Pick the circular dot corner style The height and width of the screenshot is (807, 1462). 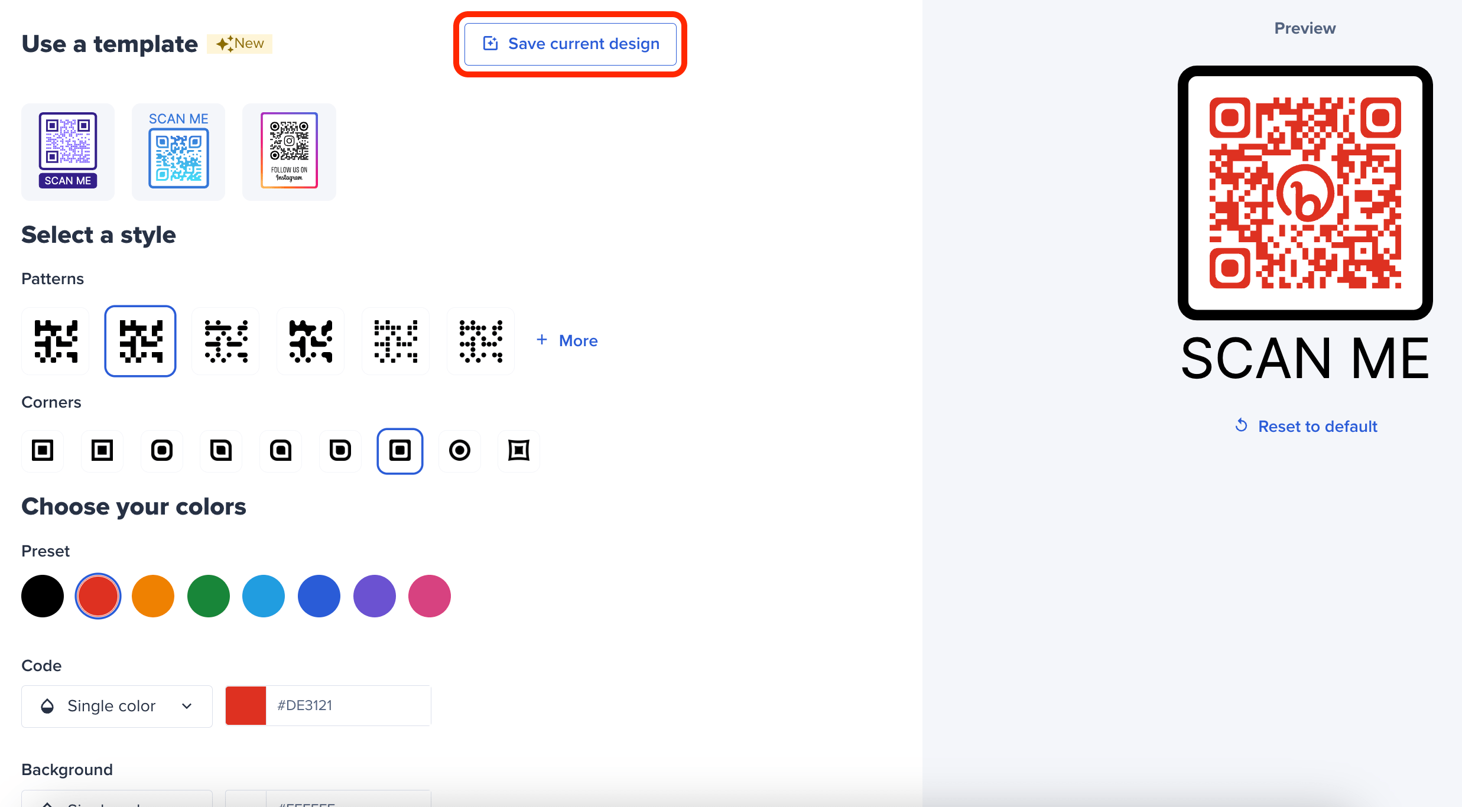click(459, 451)
